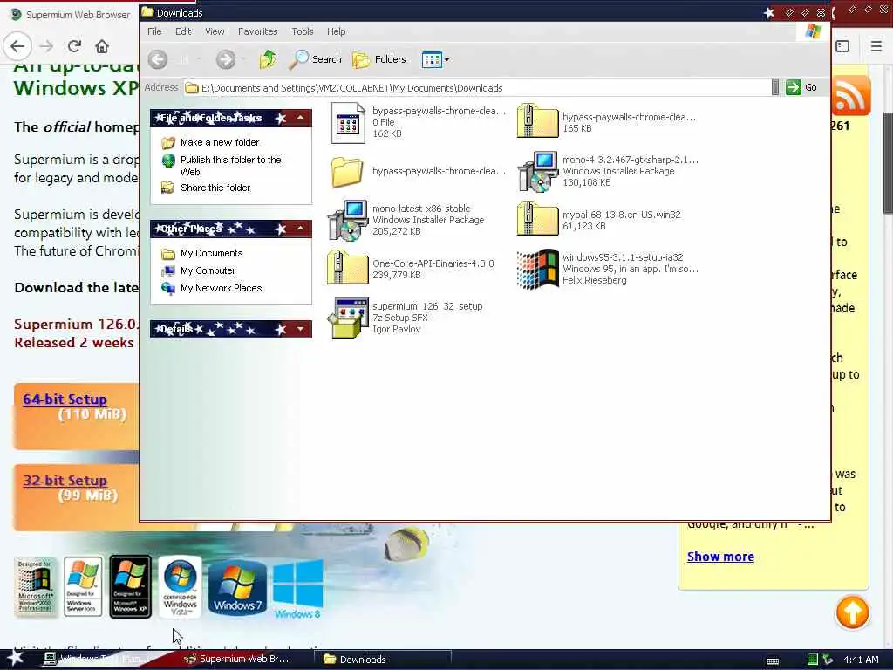Select the mono-latest-x86-stable installer icon

click(x=347, y=221)
